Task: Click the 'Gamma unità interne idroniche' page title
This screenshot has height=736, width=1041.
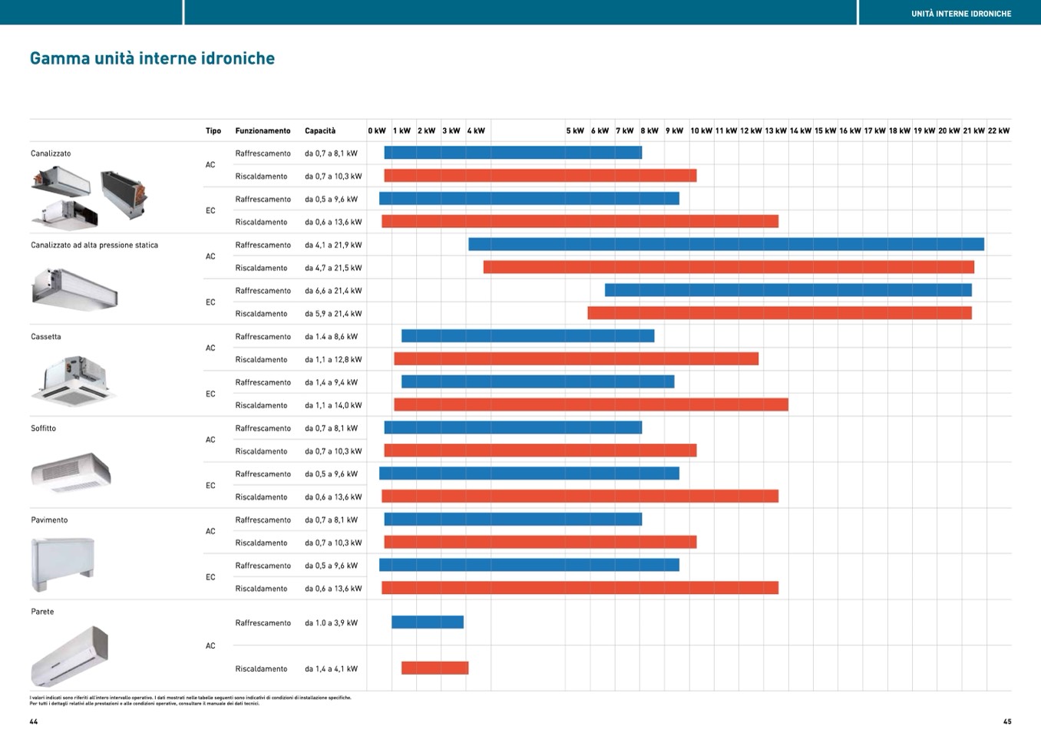Action: [152, 58]
